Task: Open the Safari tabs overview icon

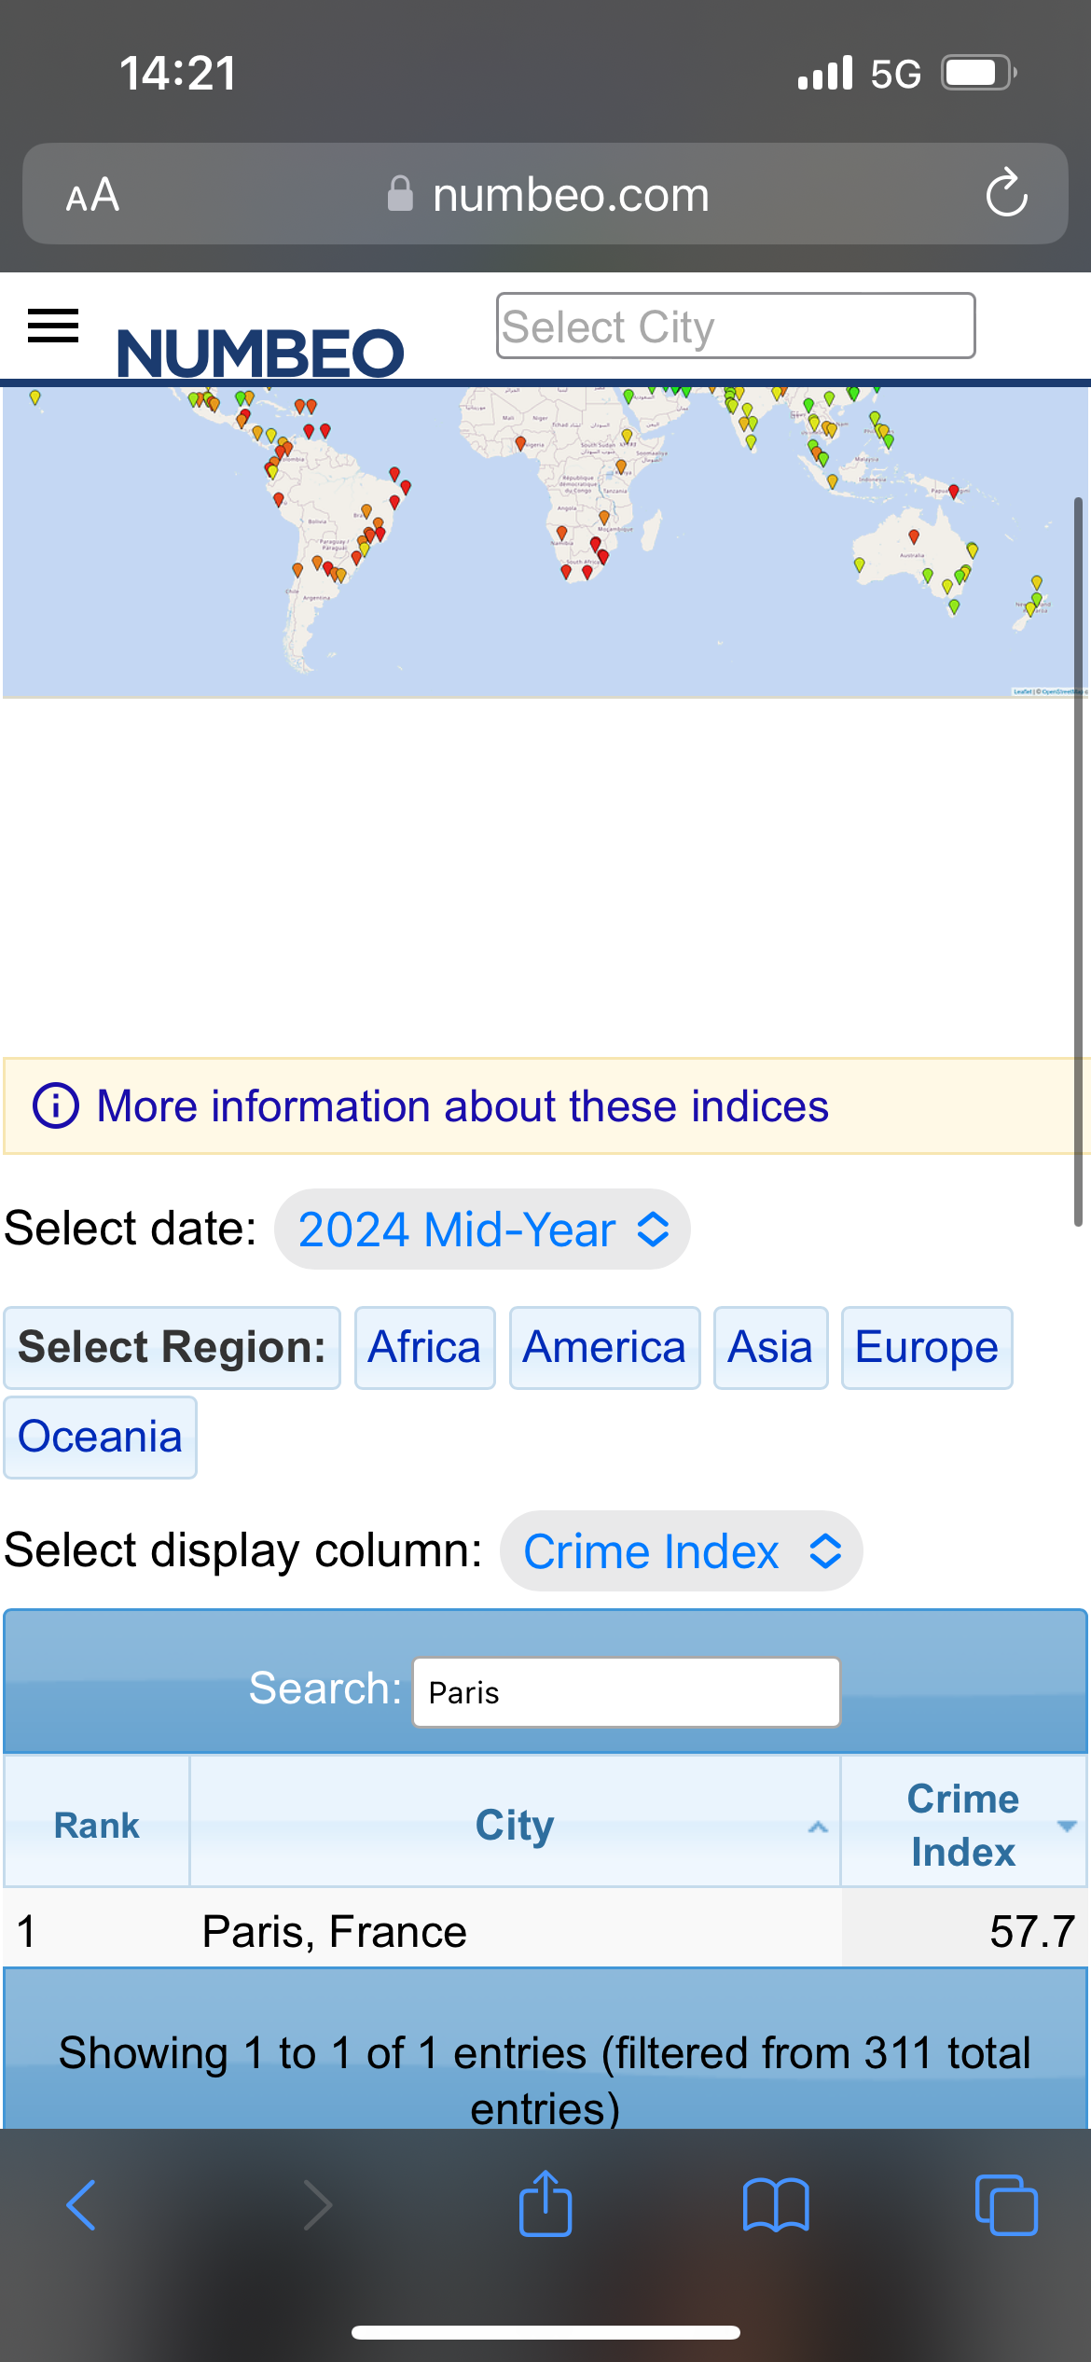Action: [x=1005, y=2205]
